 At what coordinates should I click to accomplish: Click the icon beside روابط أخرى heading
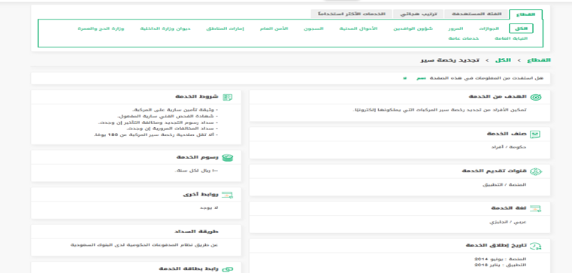coord(228,195)
